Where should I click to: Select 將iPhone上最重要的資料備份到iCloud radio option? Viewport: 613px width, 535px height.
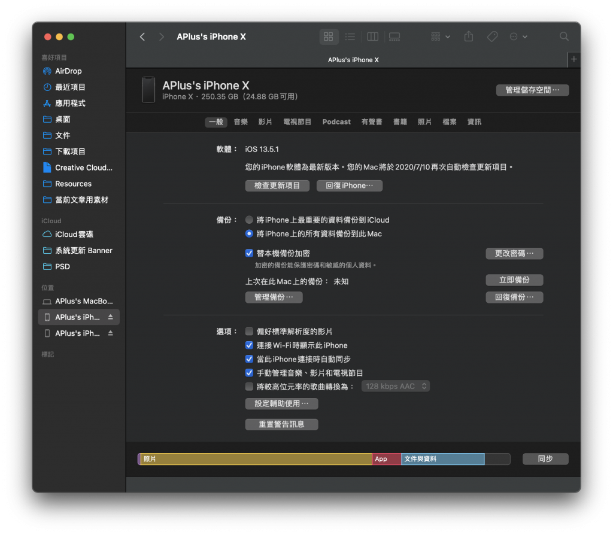[x=250, y=220]
